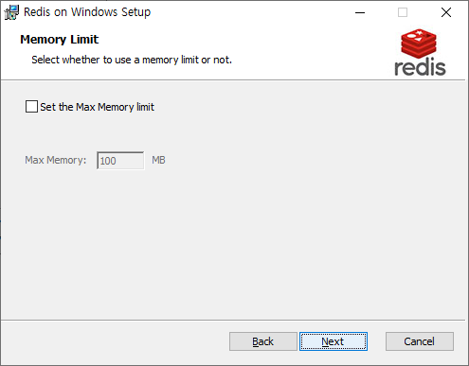This screenshot has width=469, height=366.
Task: Go Back to previous setup page
Action: click(263, 341)
